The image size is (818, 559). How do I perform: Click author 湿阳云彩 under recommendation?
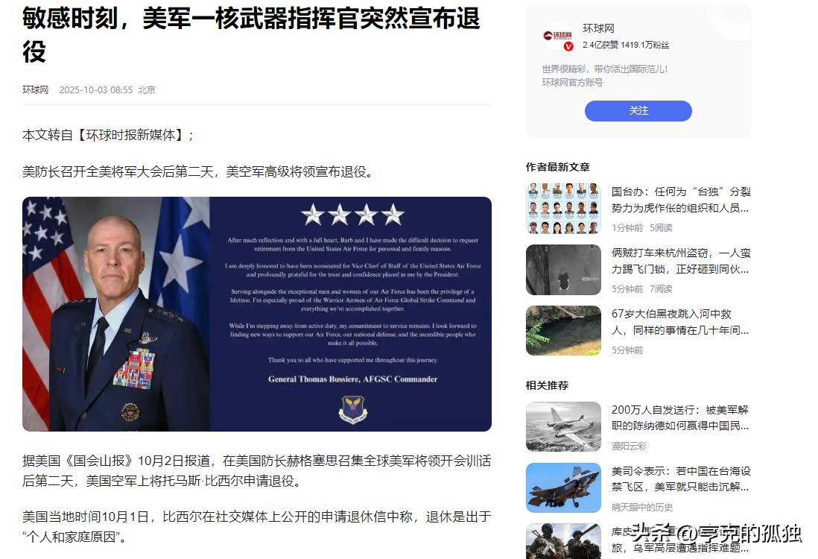[630, 446]
